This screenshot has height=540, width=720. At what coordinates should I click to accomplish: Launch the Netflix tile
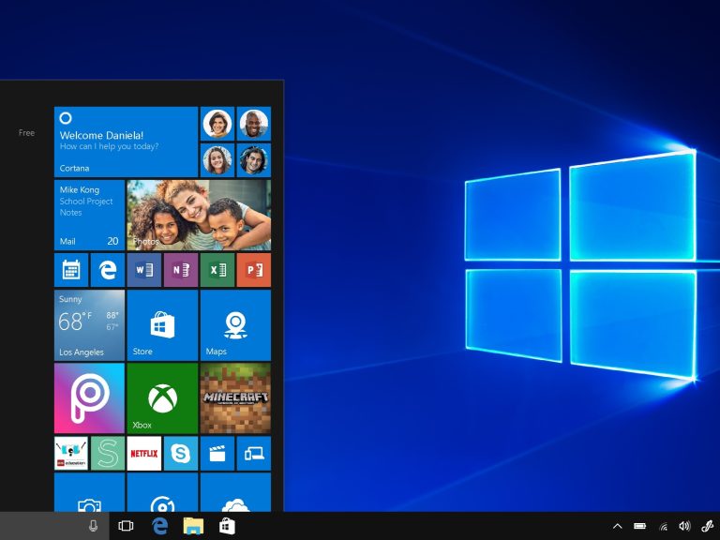click(144, 453)
